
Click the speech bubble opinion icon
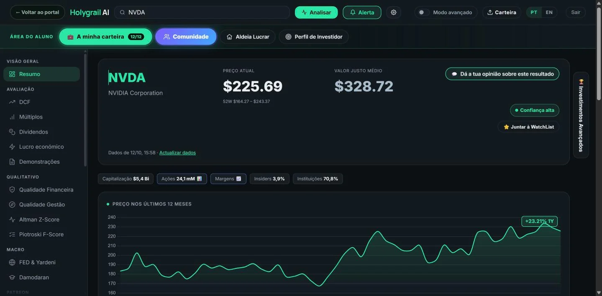click(x=454, y=74)
